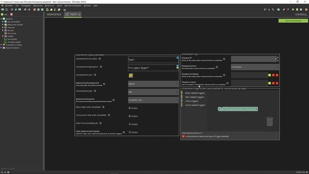
Task: Open the Workspace menu
Action: (26, 6)
